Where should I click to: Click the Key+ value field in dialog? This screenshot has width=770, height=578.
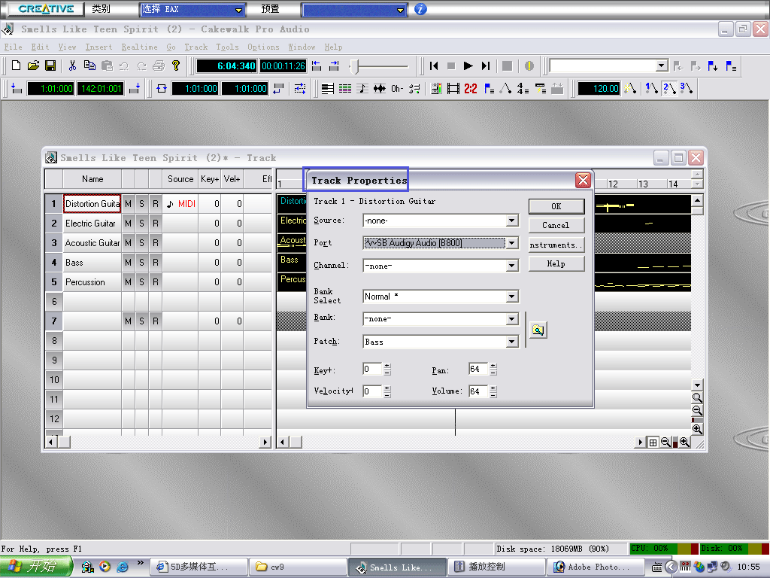tap(373, 369)
